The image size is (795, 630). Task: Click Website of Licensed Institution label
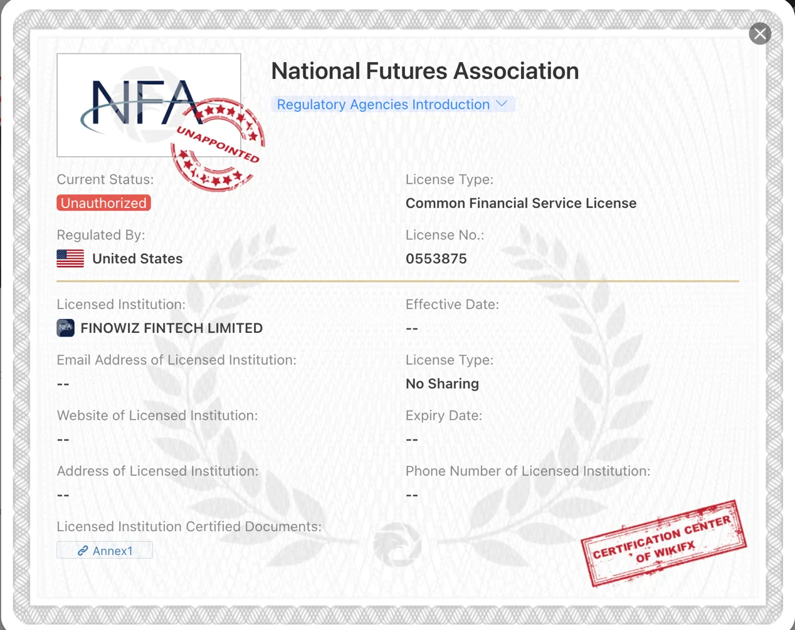coord(157,416)
